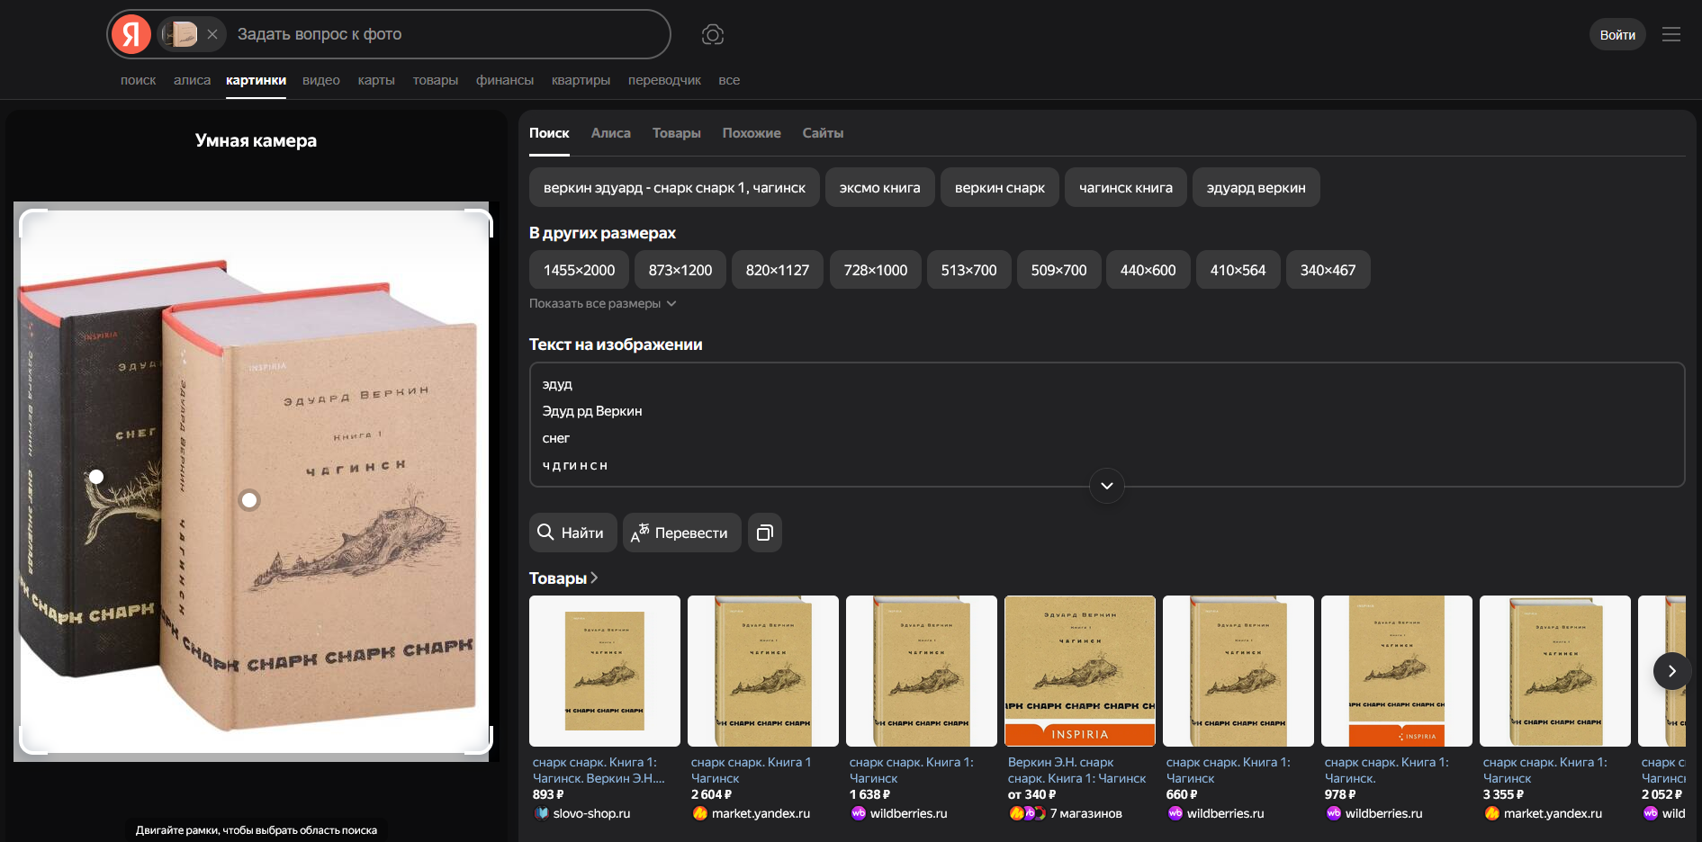Expand Показать все размеры
The width and height of the screenshot is (1702, 842).
602,303
